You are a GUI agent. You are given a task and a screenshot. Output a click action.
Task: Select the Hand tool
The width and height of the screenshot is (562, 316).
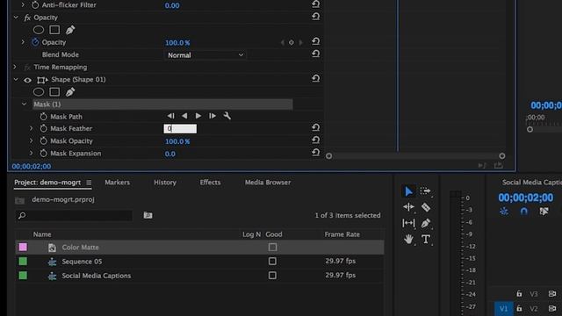[408, 239]
